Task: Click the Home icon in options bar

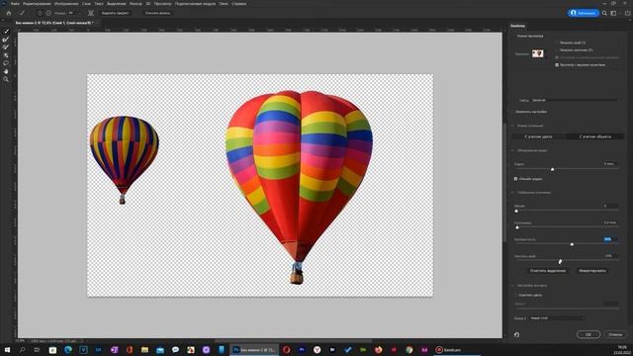Action: (9, 13)
